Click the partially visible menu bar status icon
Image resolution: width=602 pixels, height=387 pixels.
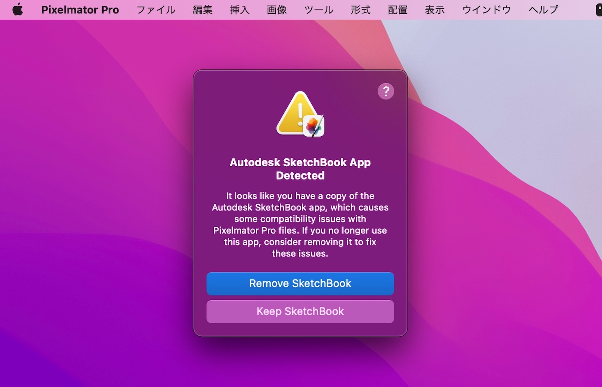598,10
